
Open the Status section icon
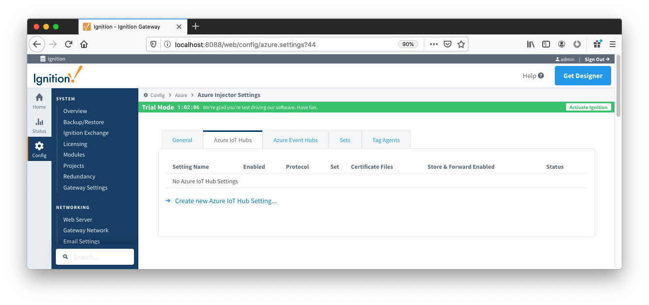click(x=39, y=122)
